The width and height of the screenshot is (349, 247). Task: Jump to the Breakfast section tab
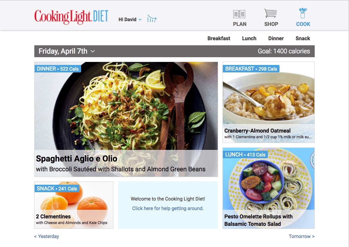tap(219, 38)
